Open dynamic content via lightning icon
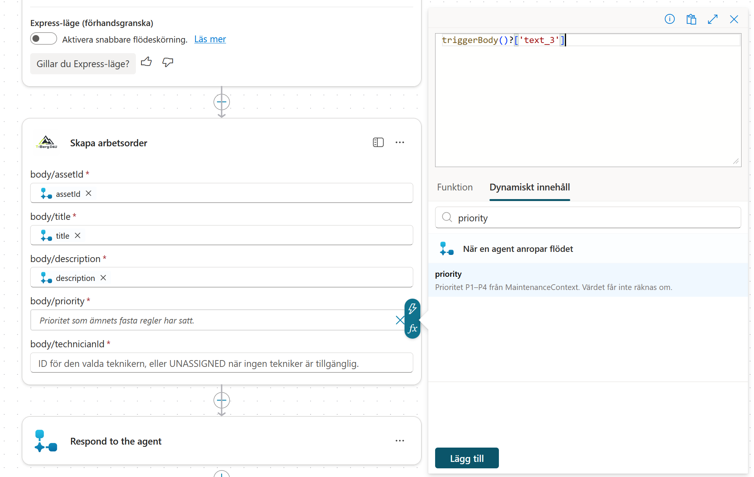 pyautogui.click(x=412, y=309)
